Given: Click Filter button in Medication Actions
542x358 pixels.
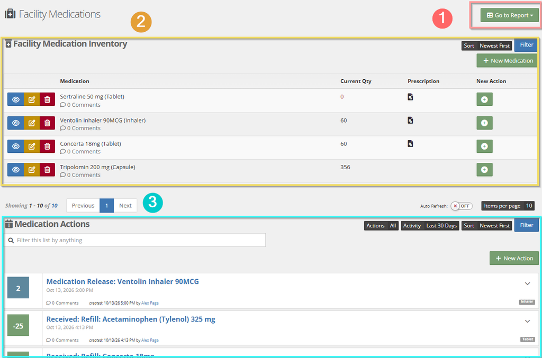Looking at the screenshot, I should tap(527, 225).
